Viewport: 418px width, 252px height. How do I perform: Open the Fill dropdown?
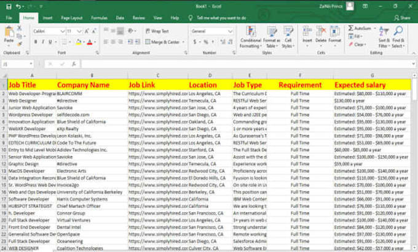(x=356, y=36)
